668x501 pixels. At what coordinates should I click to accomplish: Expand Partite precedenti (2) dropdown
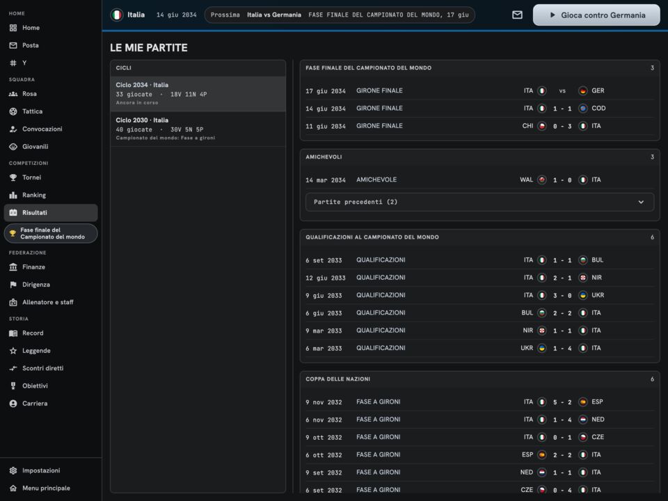click(479, 202)
